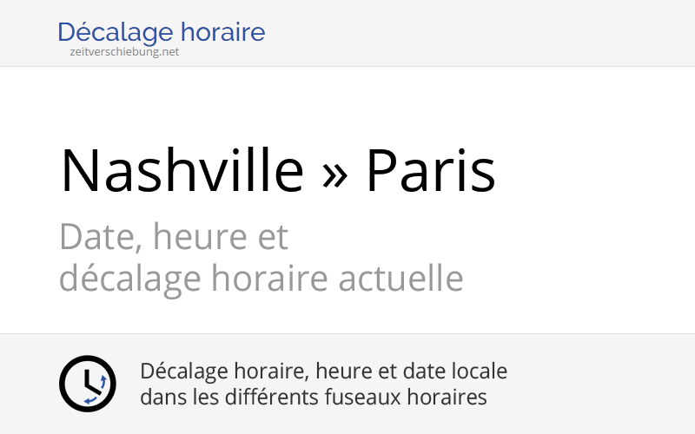Select the word Nashville in the heading
The image size is (695, 434).
(182, 170)
